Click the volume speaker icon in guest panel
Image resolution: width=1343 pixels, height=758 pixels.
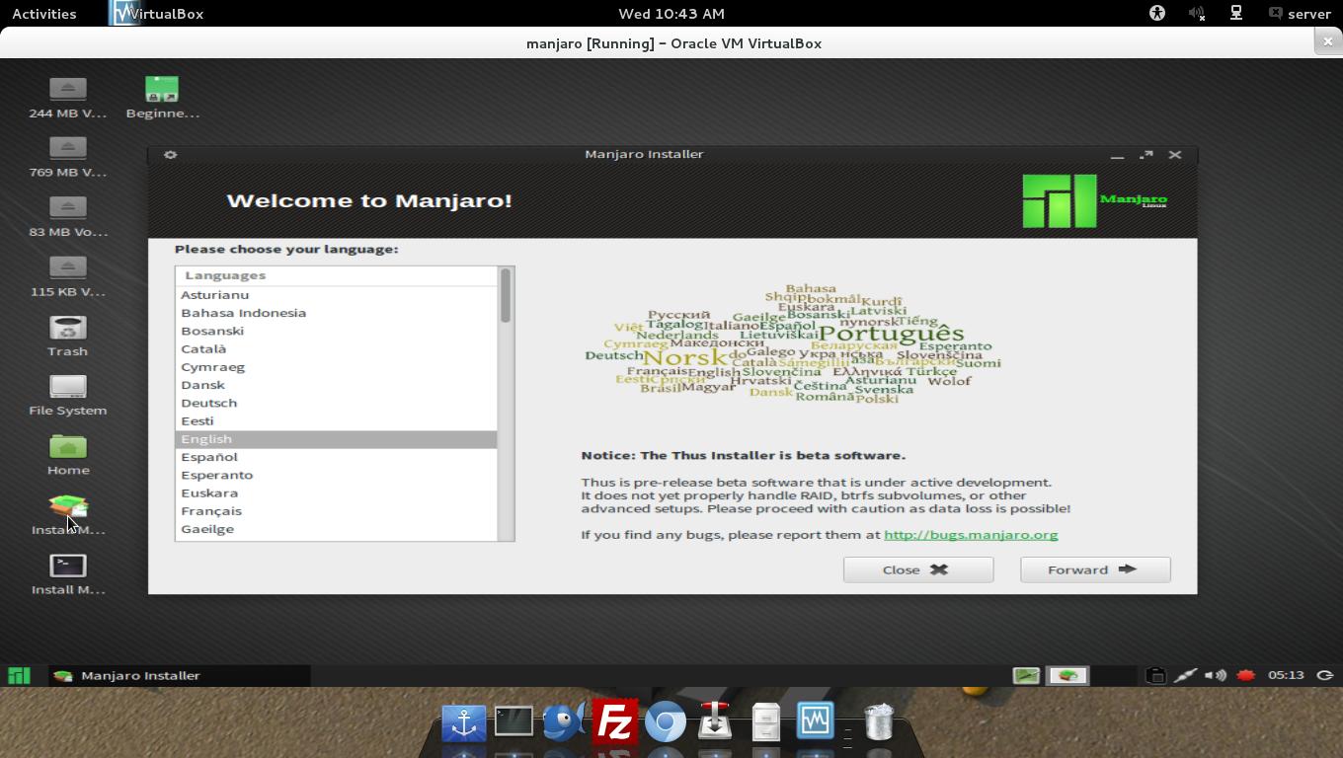click(x=1216, y=676)
